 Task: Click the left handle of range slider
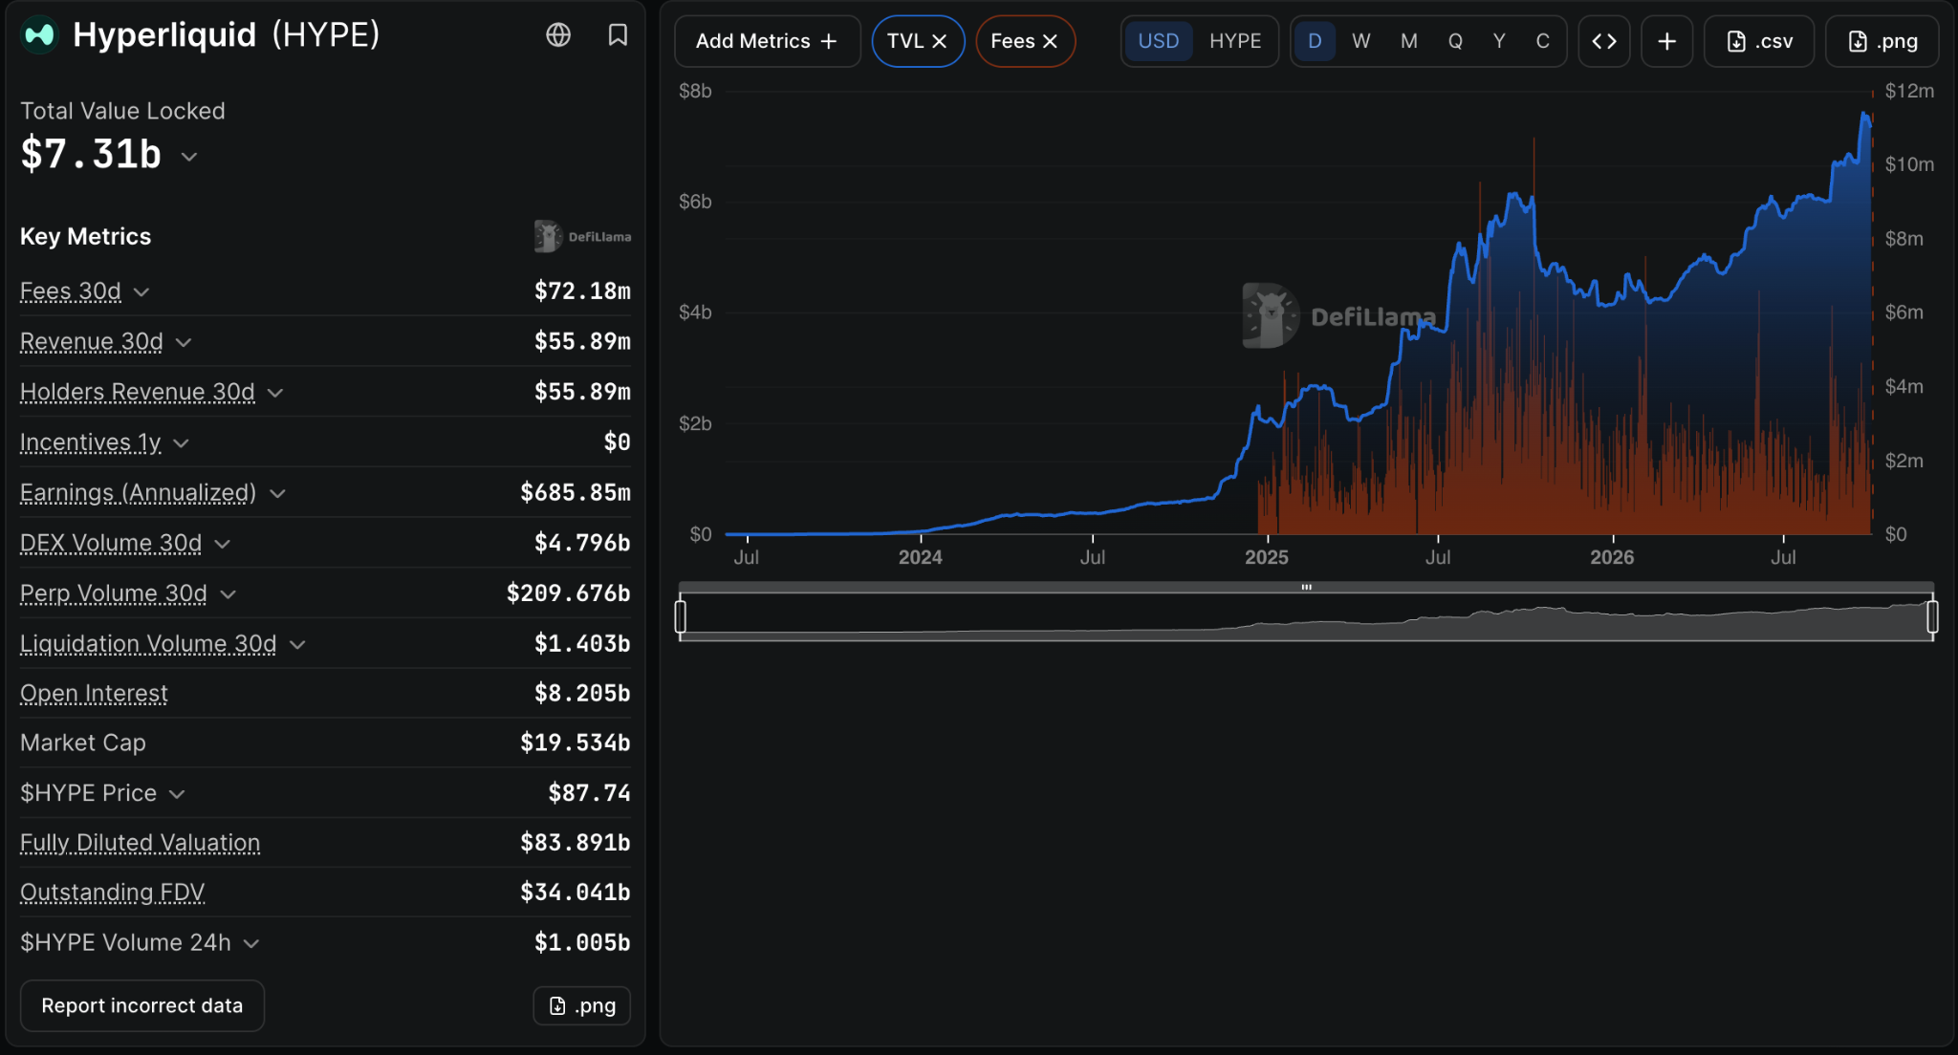(x=681, y=616)
